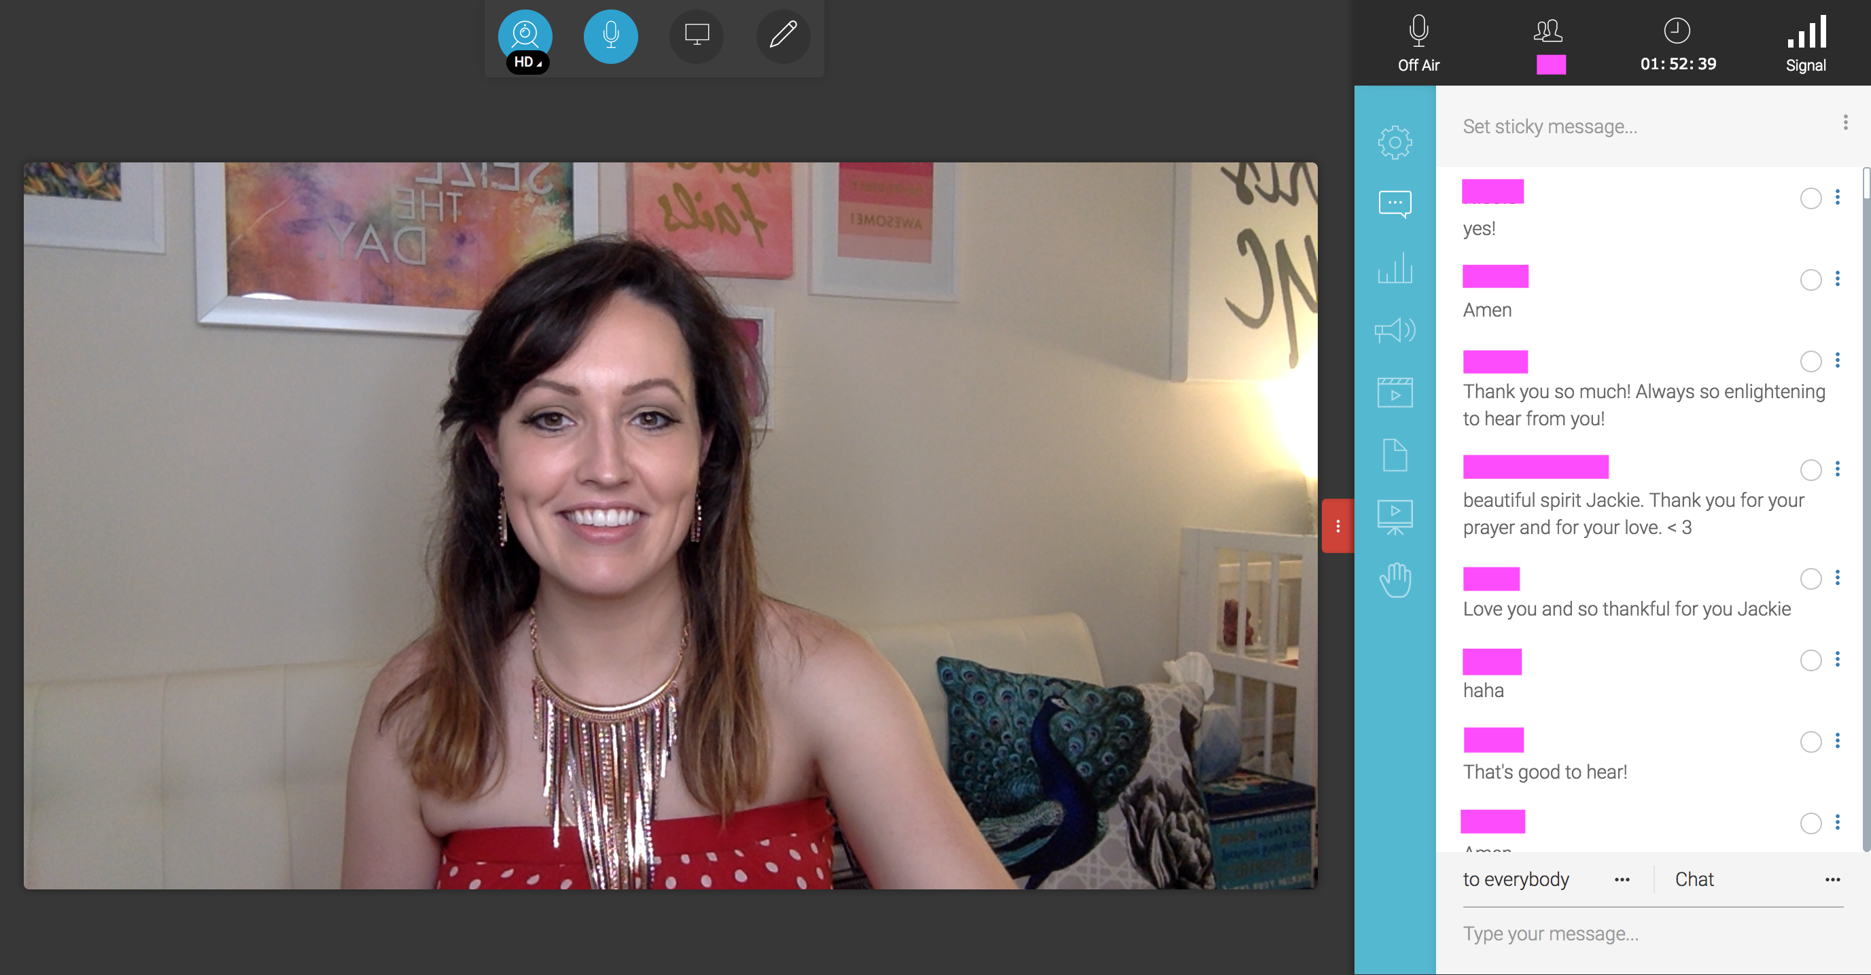Start screen sharing with monitor icon
1871x975 pixels.
coord(697,35)
